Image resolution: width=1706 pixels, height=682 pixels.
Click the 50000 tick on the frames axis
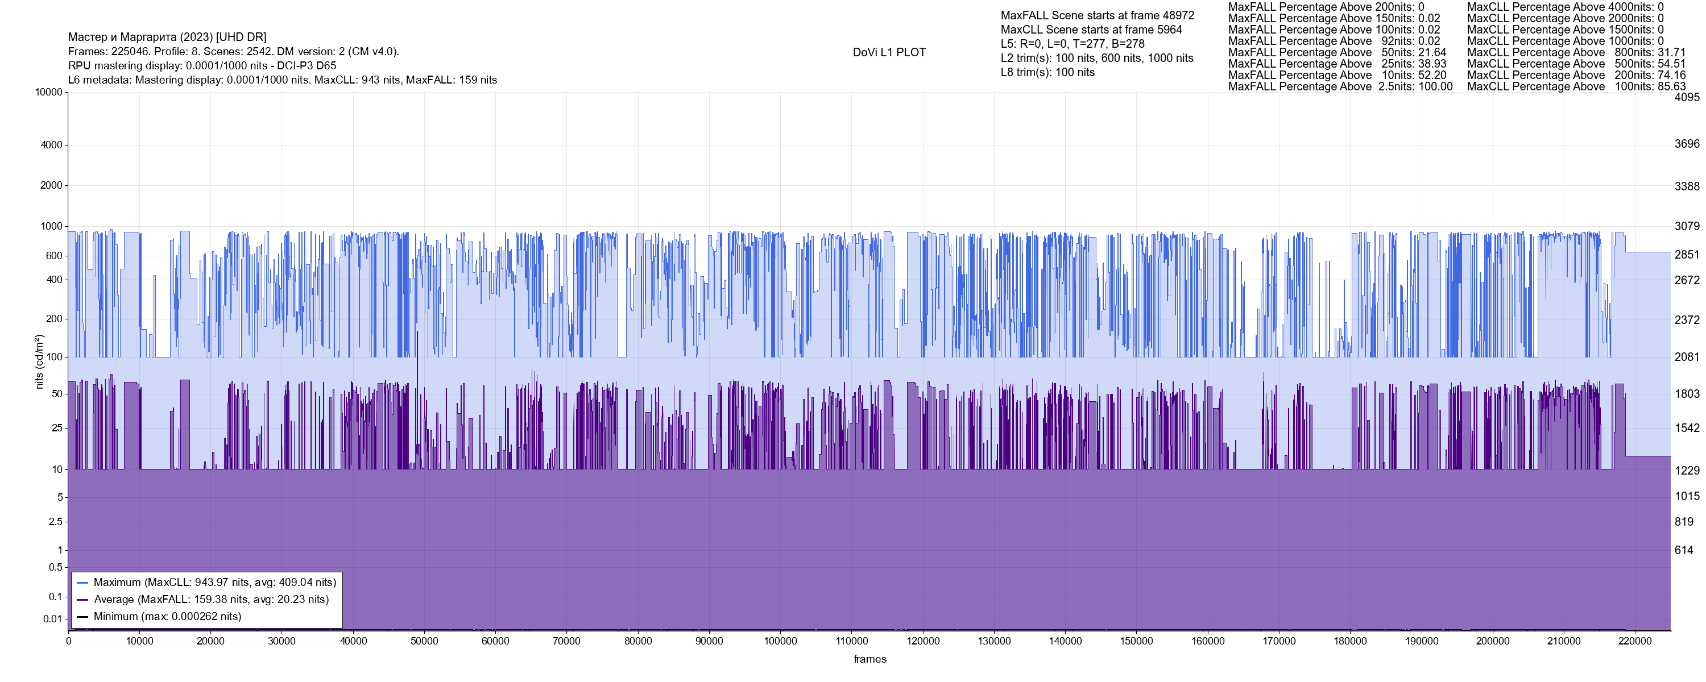point(424,641)
